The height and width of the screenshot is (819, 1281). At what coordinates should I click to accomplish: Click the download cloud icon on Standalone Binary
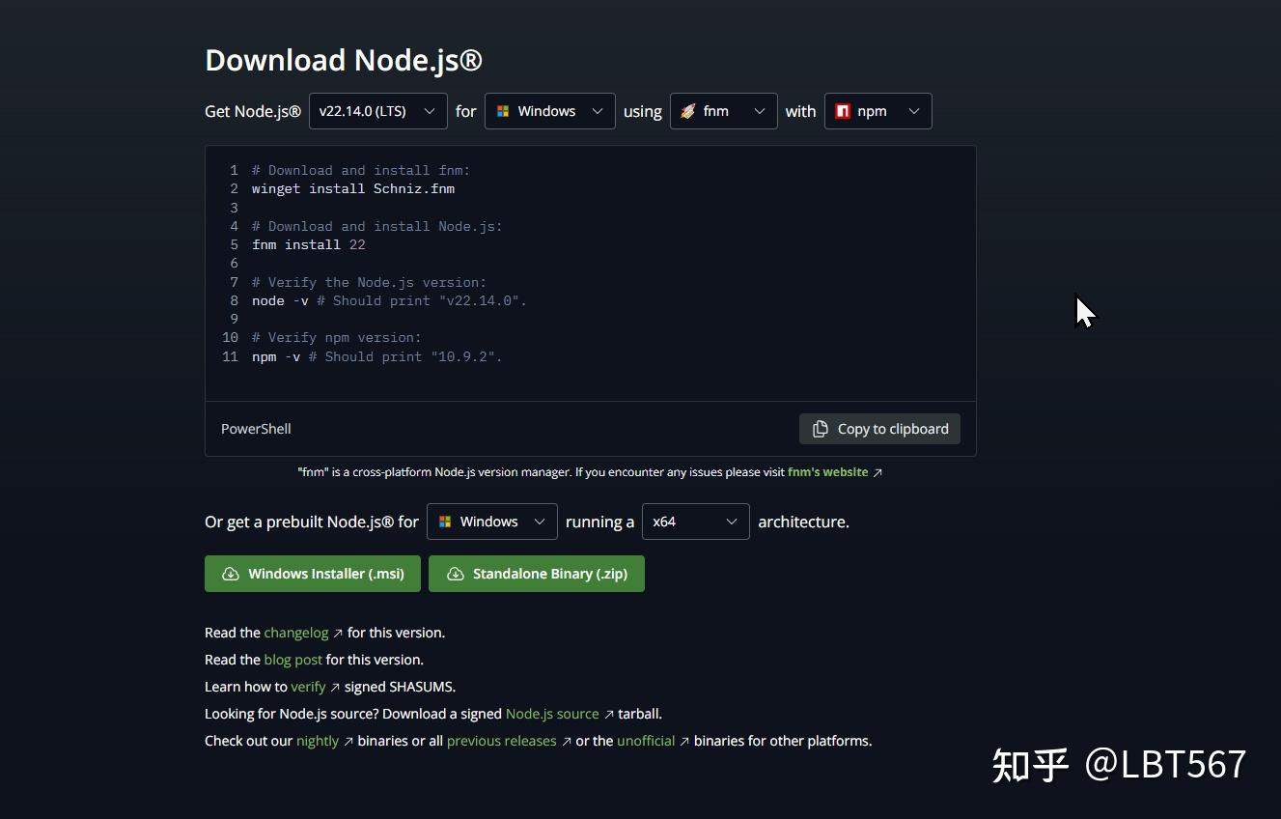coord(455,574)
